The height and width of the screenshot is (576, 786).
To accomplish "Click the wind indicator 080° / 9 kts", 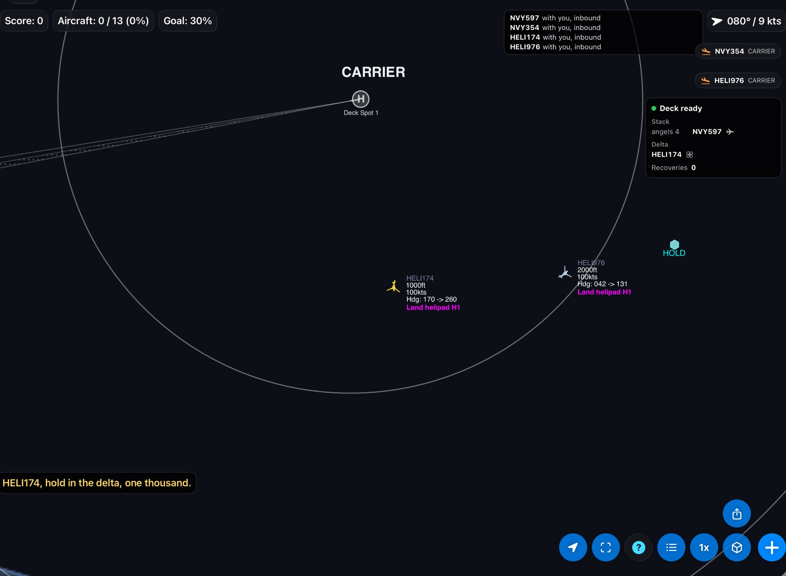I will click(x=747, y=21).
